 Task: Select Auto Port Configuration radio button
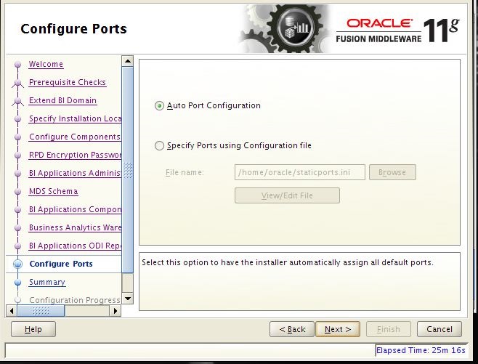159,106
